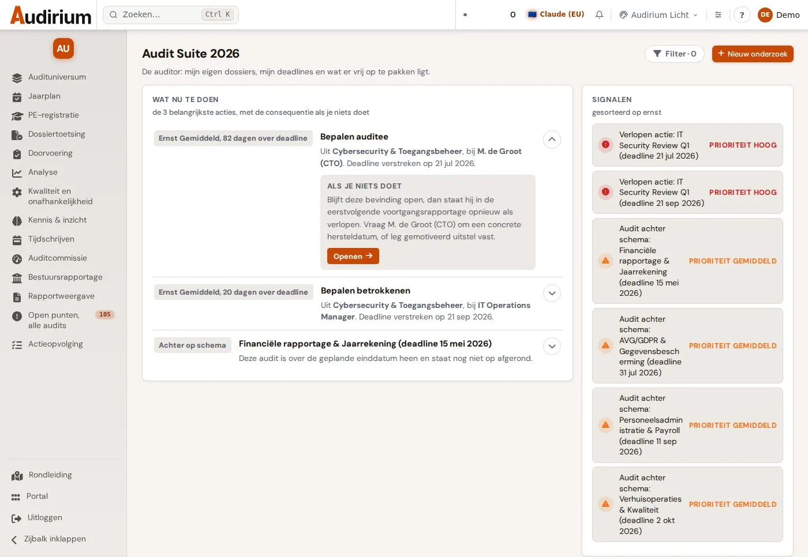Viewport: 808px width, 557px height.
Task: Click the Zoeken search field
Action: pos(171,15)
